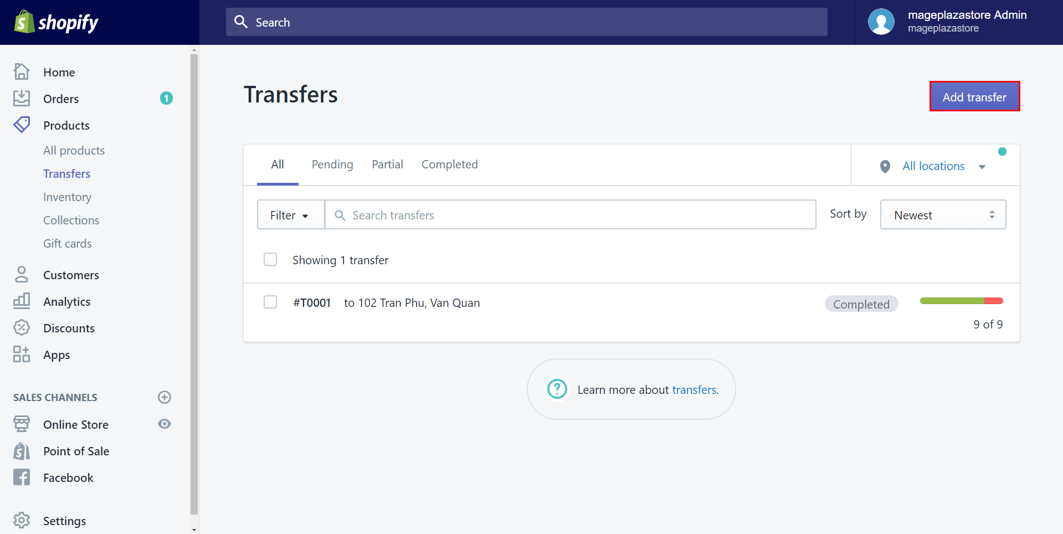Click the Shopify logo
This screenshot has width=1063, height=534.
tap(56, 22)
